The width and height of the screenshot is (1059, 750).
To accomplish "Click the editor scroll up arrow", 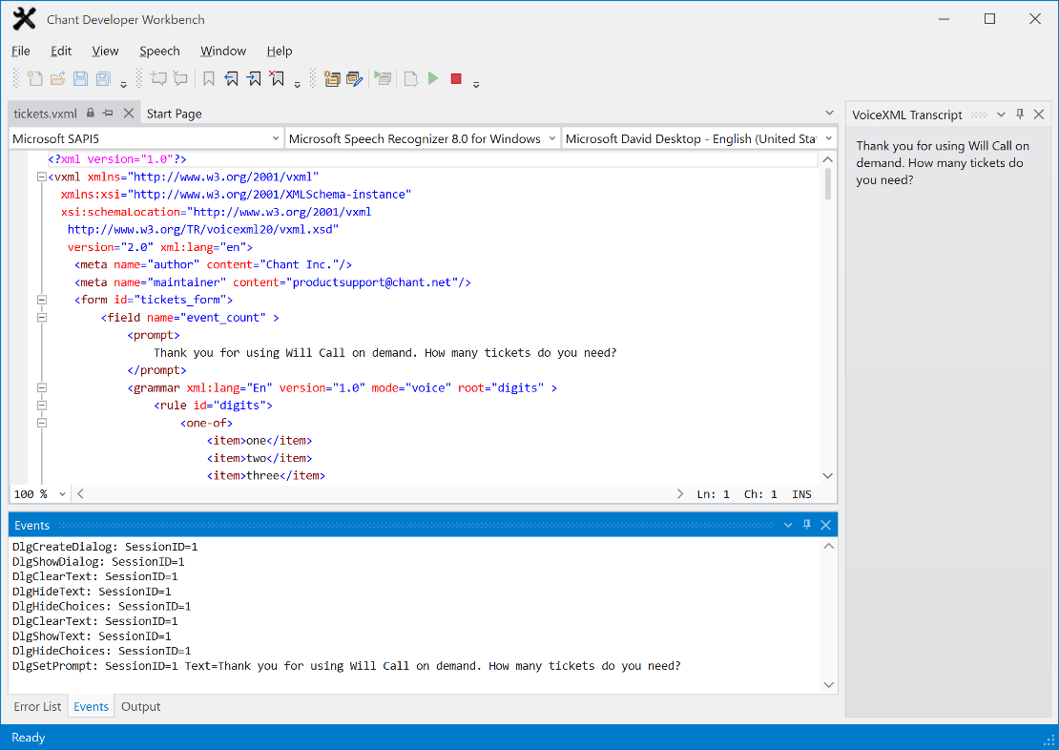I will pos(827,159).
